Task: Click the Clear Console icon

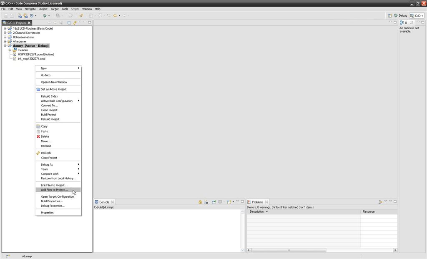Action: tap(206, 202)
